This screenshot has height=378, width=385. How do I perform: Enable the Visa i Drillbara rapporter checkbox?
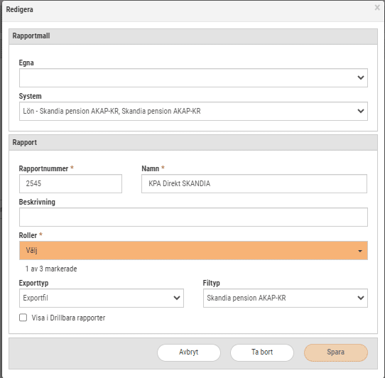point(23,318)
